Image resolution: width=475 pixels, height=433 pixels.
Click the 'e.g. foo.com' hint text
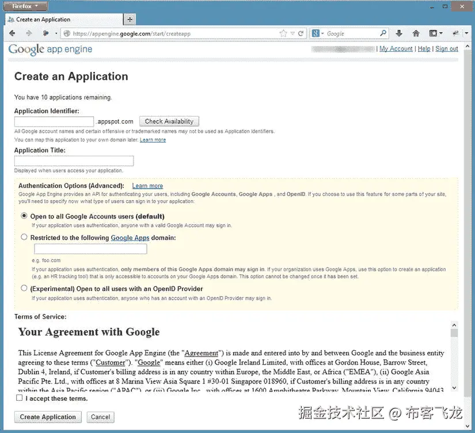[x=46, y=260]
